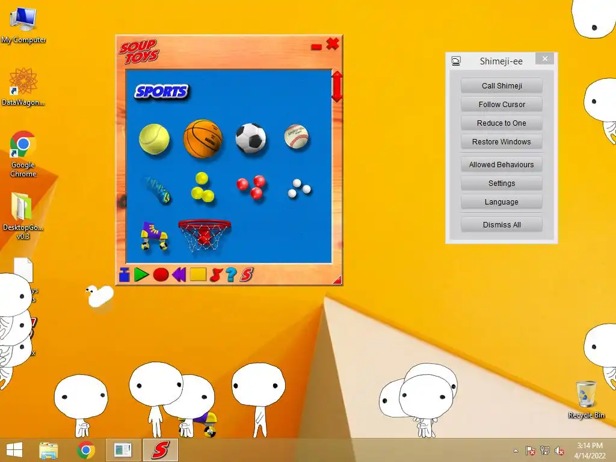This screenshot has height=462, width=616.
Task: Open the blue toy box icon
Action: click(125, 274)
